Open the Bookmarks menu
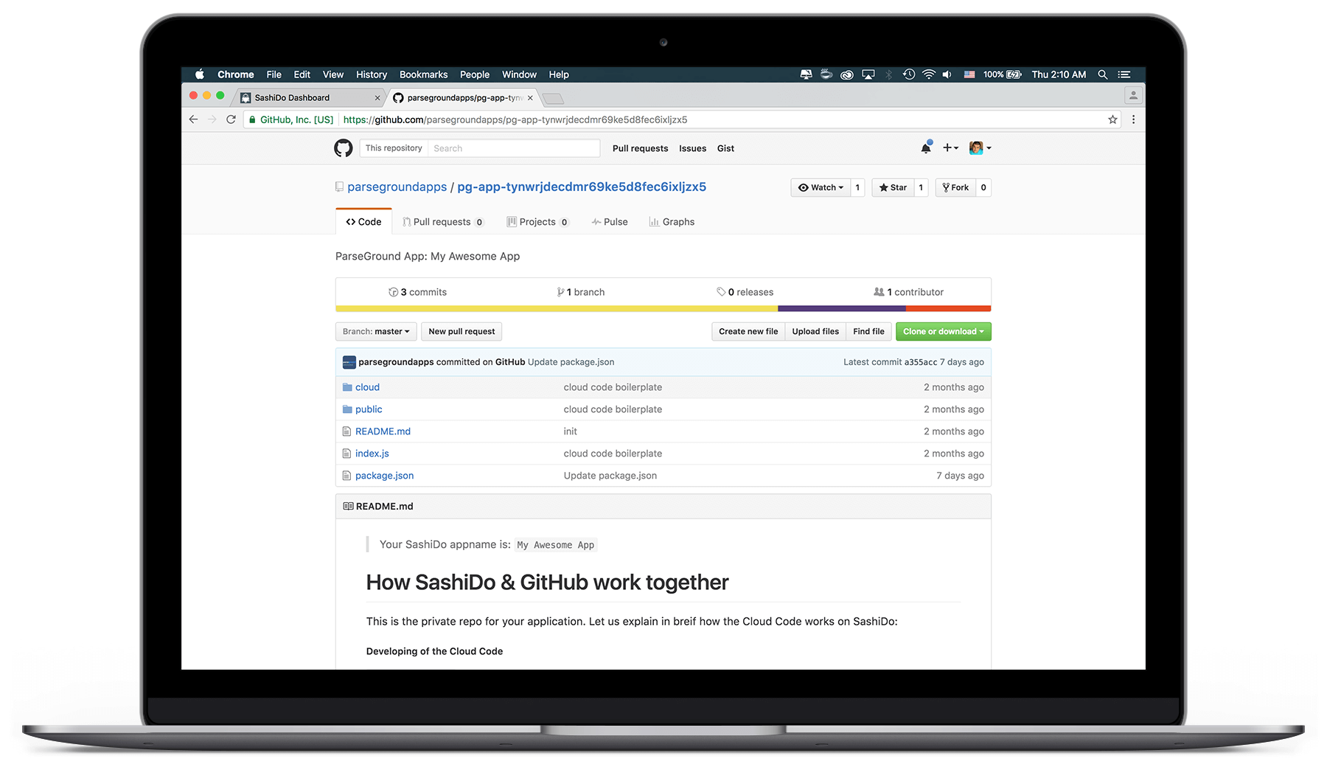 pos(424,74)
